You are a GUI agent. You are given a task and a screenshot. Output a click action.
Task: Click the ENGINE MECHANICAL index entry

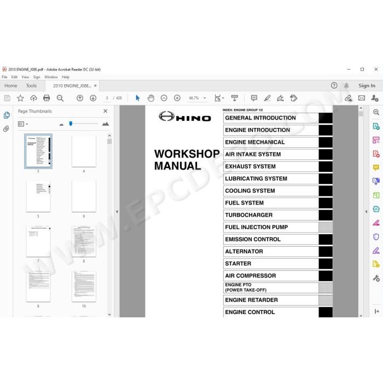coord(278,142)
